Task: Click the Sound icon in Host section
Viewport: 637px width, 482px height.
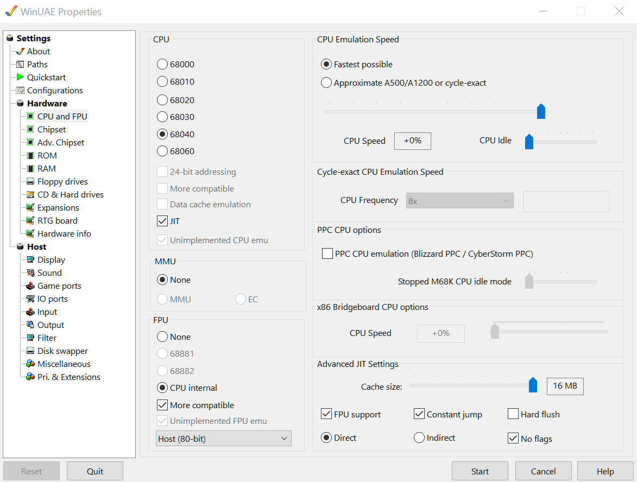Action: 30,273
